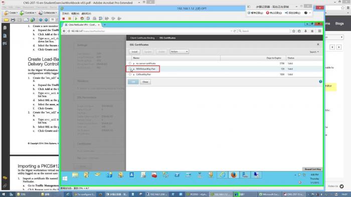
Task: Open Internet Explorer on remote taskbar
Action: [222, 175]
